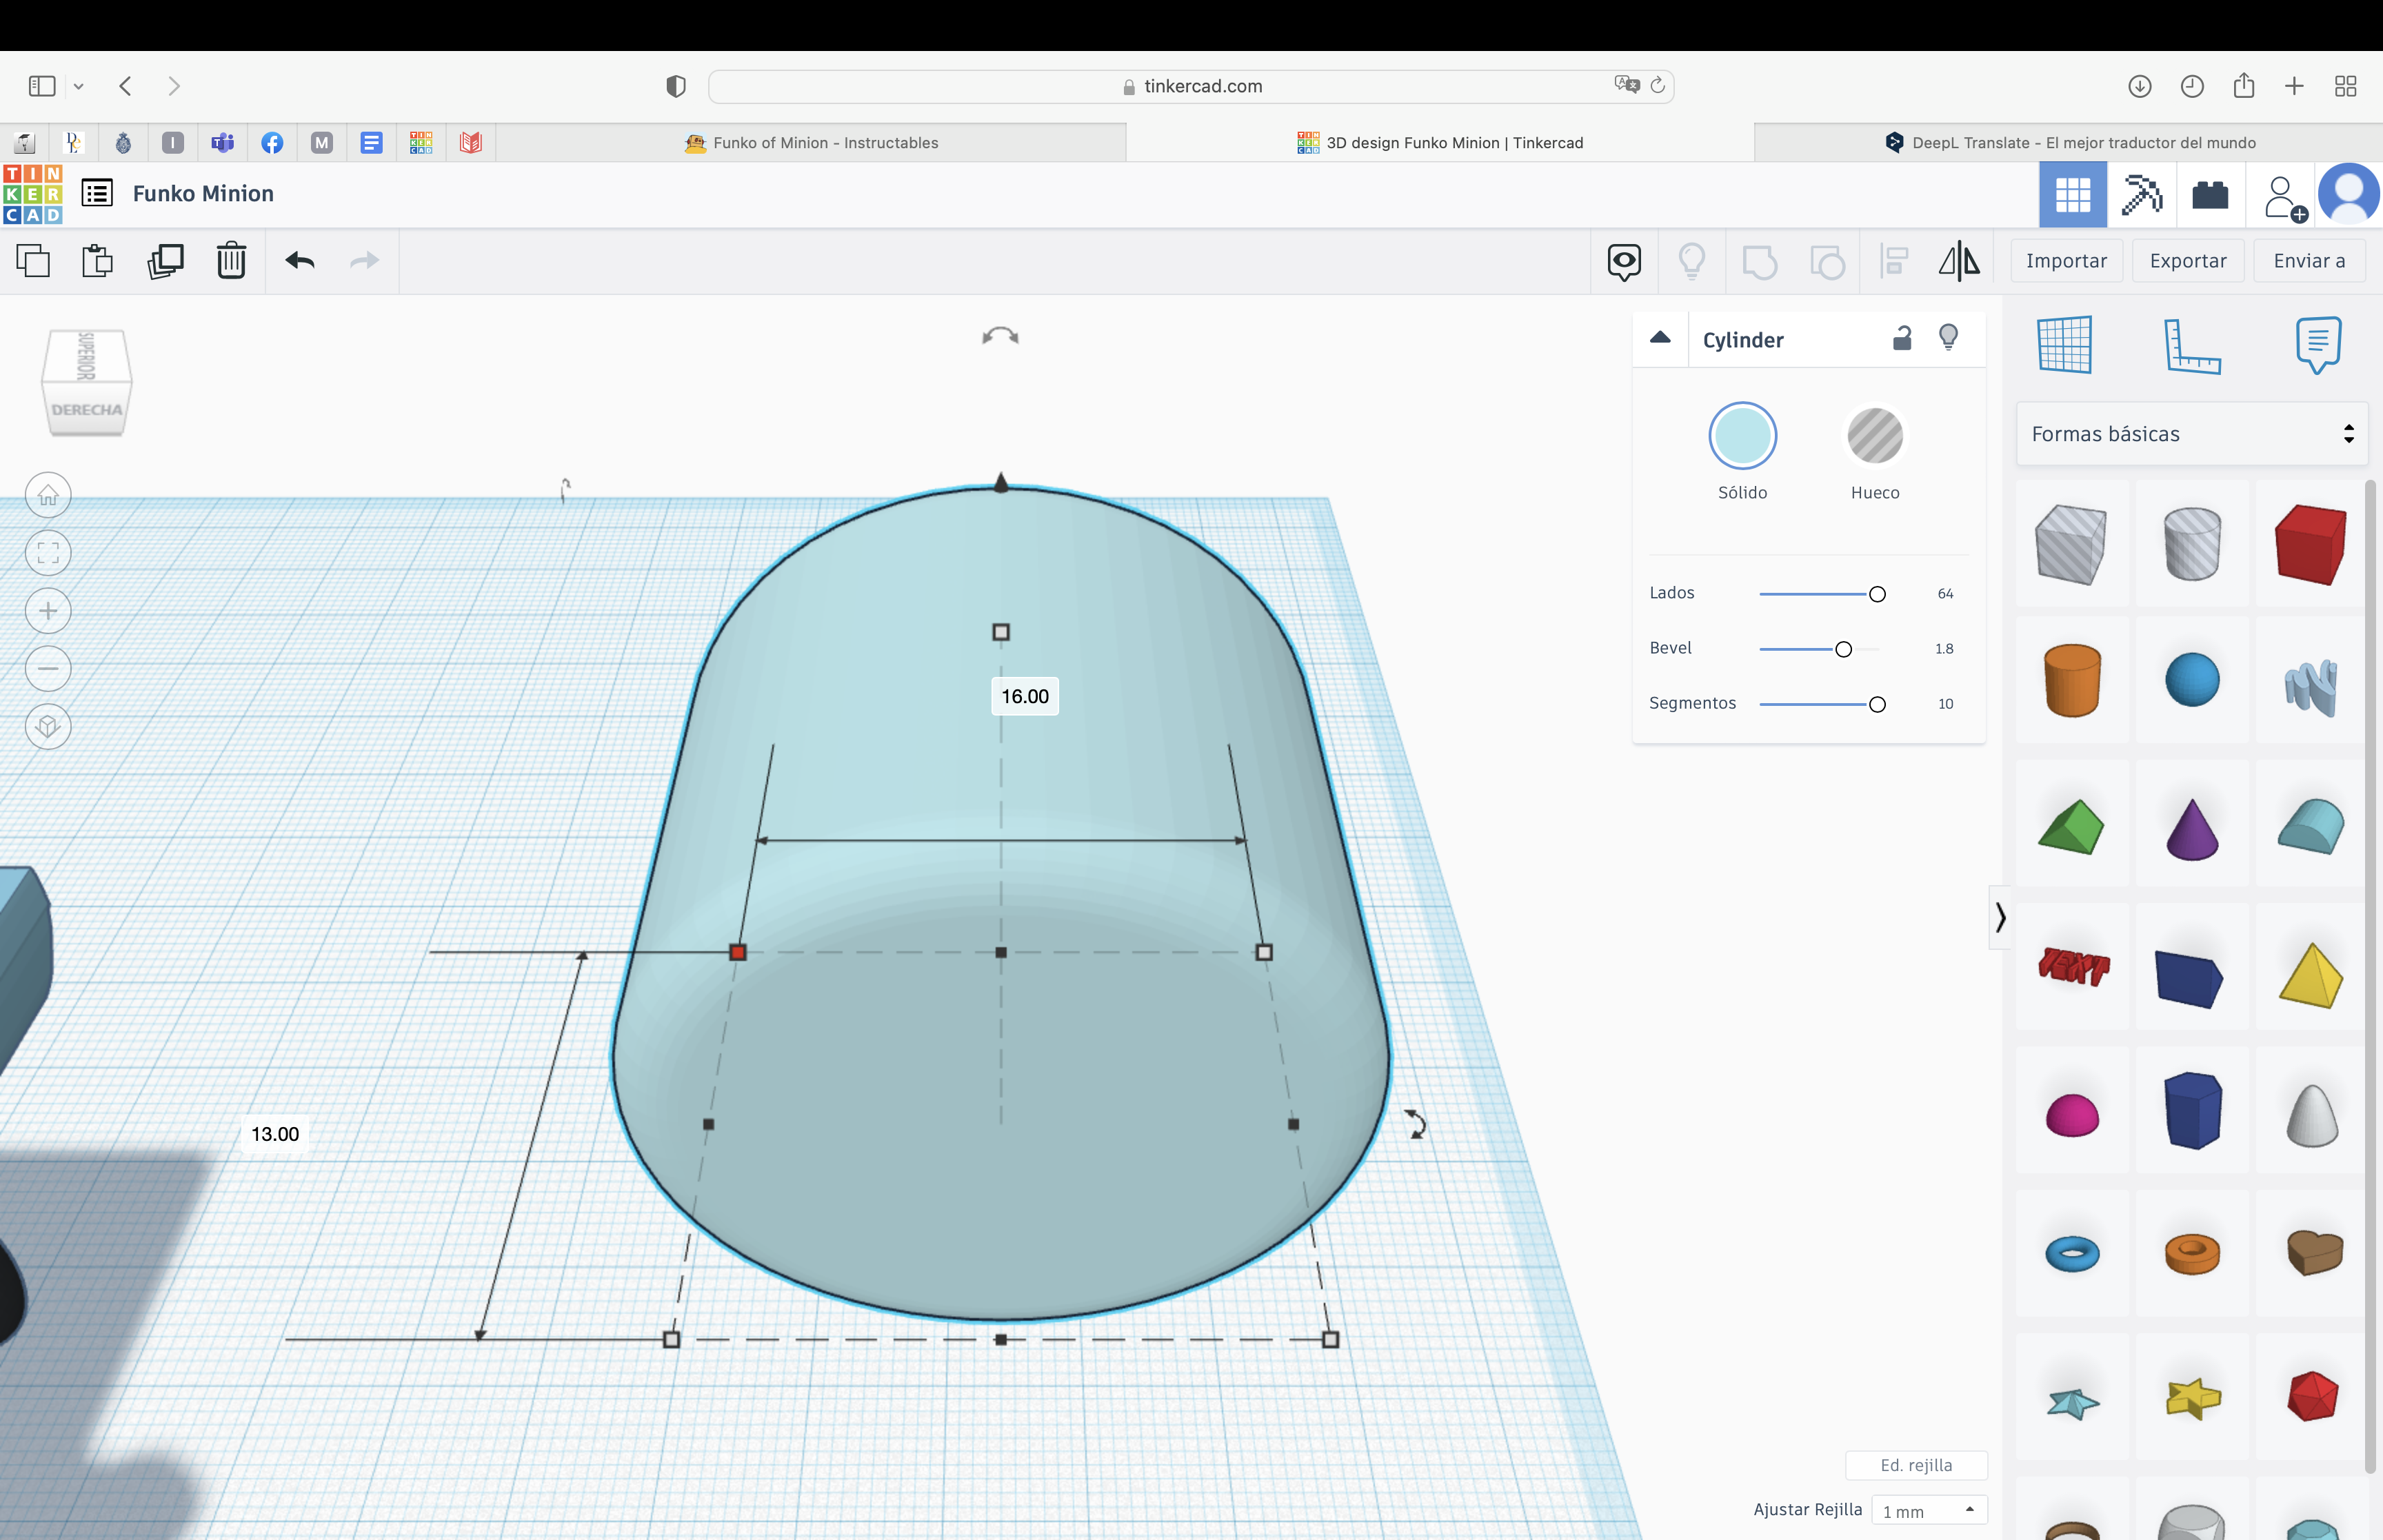Viewport: 2383px width, 1540px height.
Task: Open the Bricks mode icon
Action: click(2210, 194)
